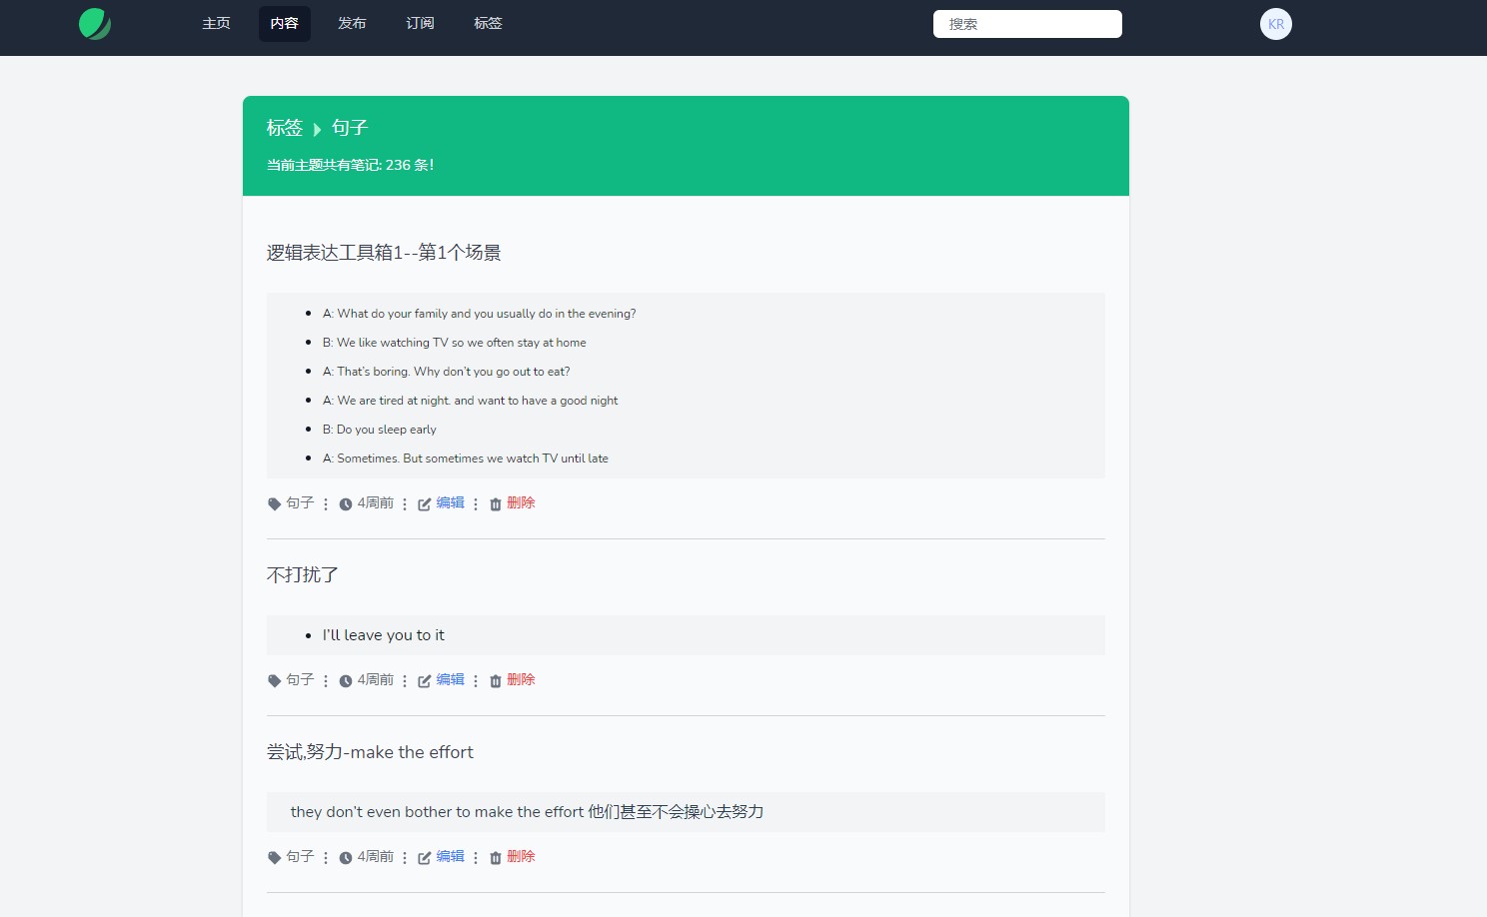Open note titled 尝试,努力-make the effort
Screen dimensions: 1487x917
[x=370, y=752]
